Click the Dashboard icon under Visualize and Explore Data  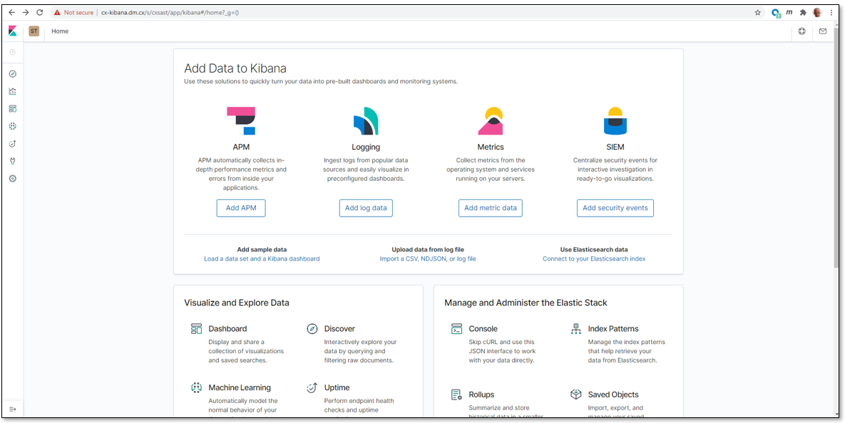(x=196, y=329)
